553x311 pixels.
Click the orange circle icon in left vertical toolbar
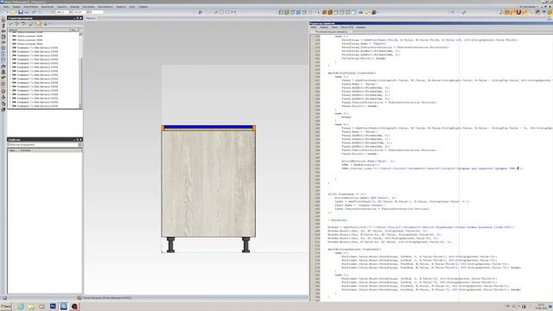pyautogui.click(x=3, y=92)
